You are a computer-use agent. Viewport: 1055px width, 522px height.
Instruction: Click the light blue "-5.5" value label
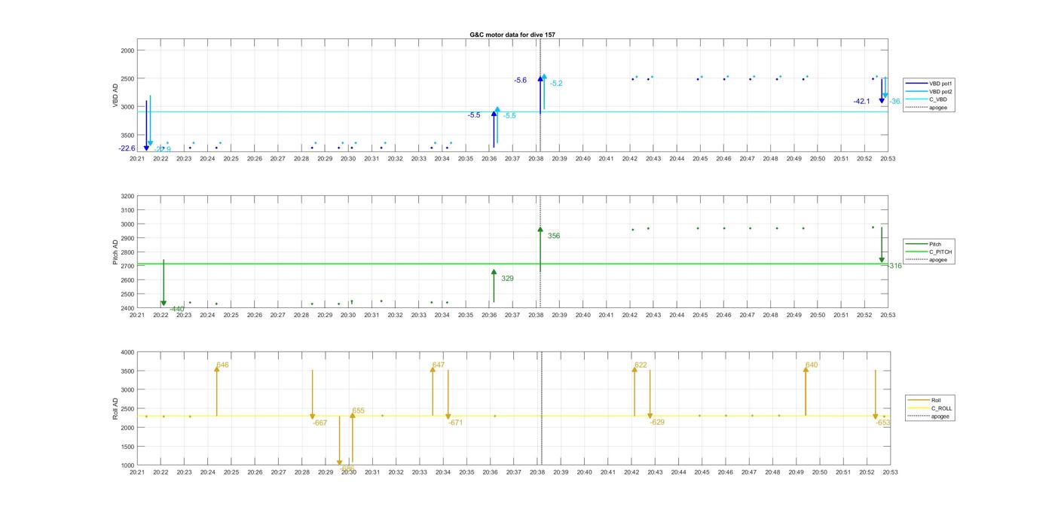tap(509, 115)
